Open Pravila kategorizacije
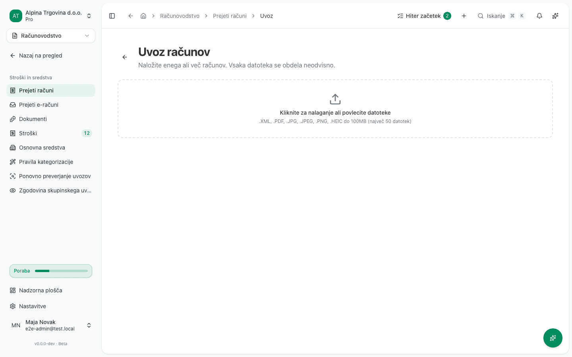 (51, 162)
